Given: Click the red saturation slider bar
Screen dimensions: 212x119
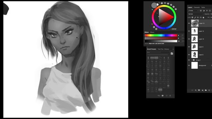Looking at the screenshot, I should point(161,38).
